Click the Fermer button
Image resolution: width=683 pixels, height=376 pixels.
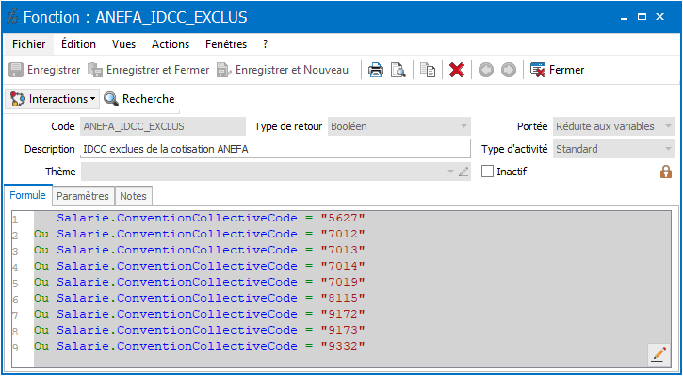(557, 70)
